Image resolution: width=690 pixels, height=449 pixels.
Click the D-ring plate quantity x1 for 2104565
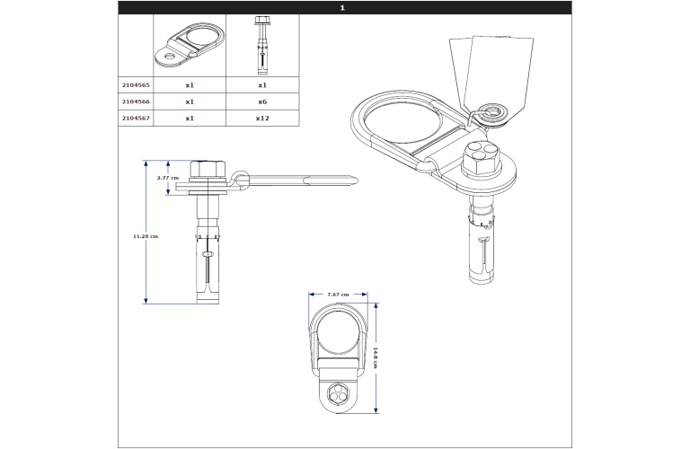coord(190,85)
